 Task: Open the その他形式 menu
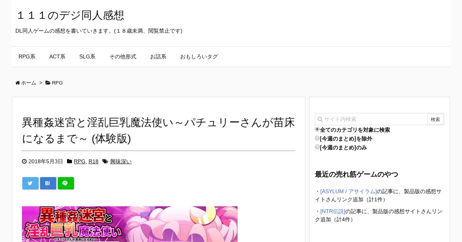123,57
